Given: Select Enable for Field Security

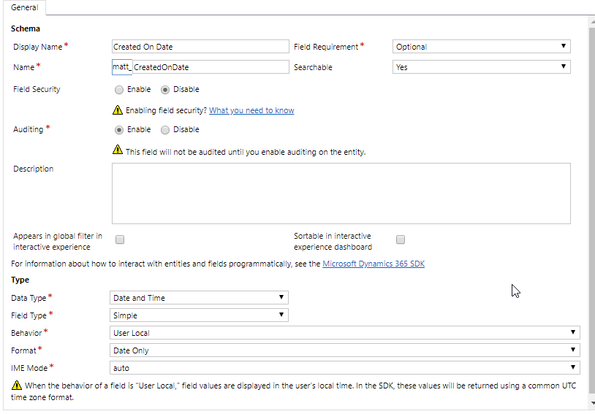Looking at the screenshot, I should (x=119, y=90).
